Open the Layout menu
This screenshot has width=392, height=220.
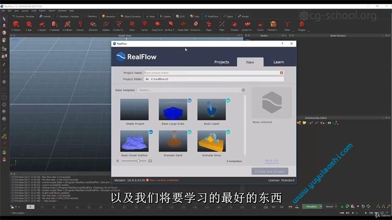tap(25, 11)
